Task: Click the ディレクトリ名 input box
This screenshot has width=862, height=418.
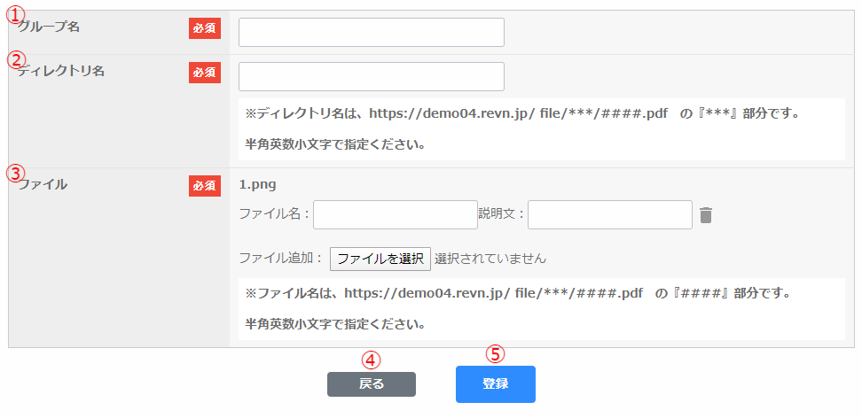Action: [371, 77]
